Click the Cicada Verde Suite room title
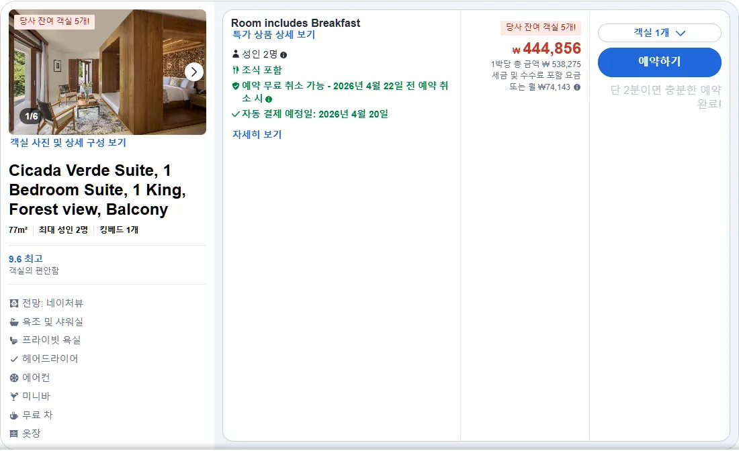 97,190
